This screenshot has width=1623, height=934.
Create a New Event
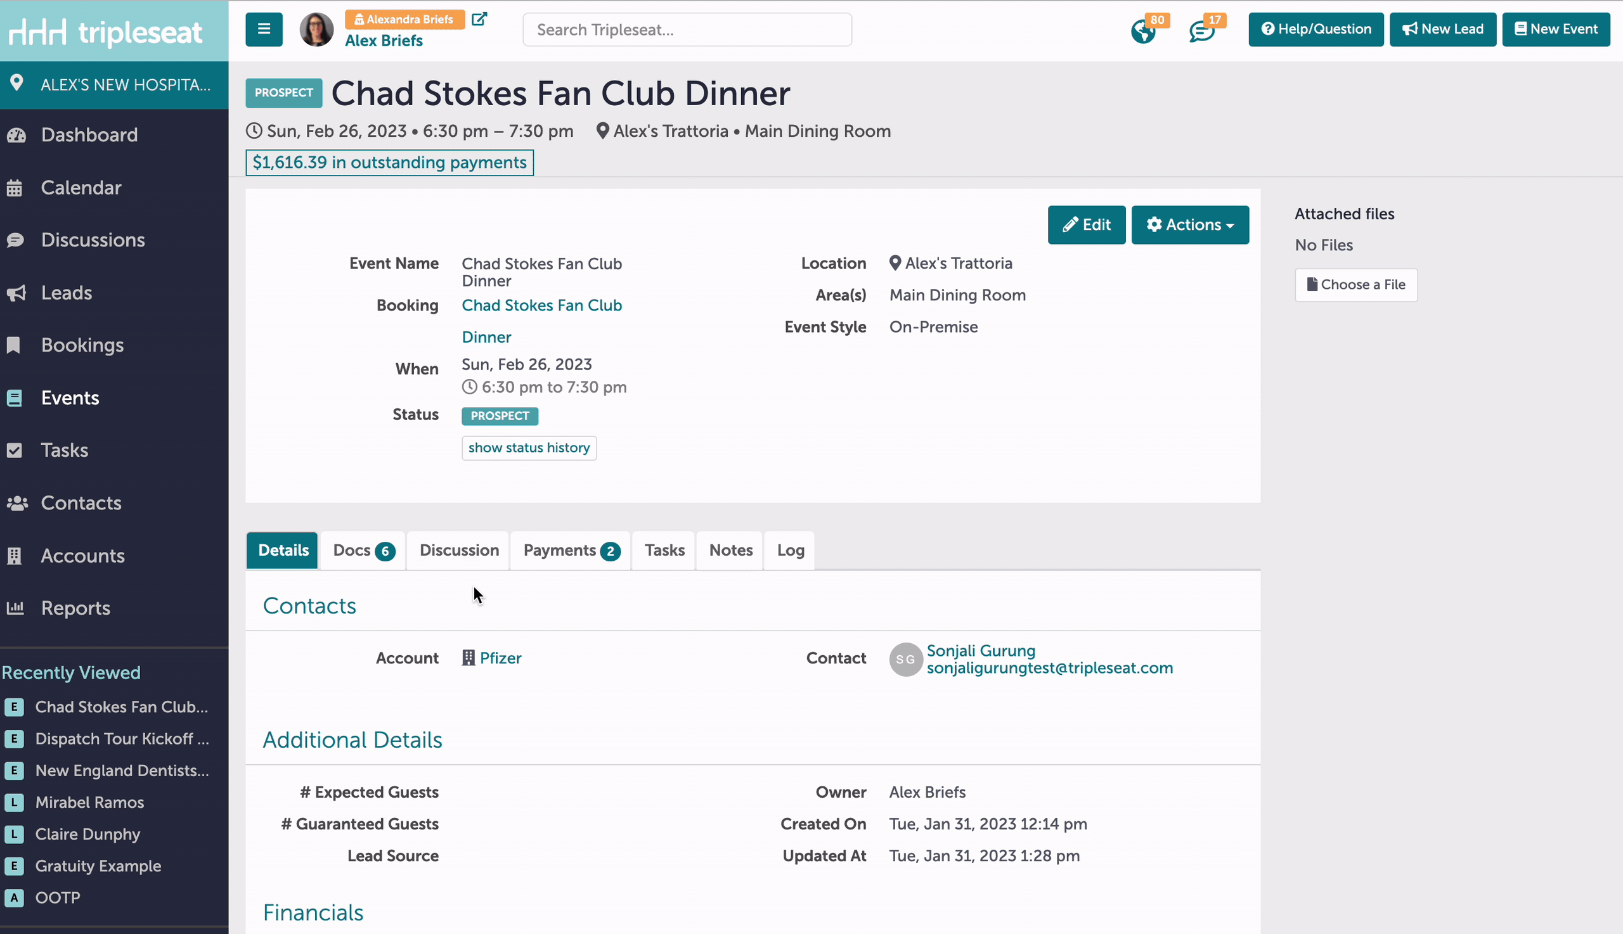[x=1556, y=30]
